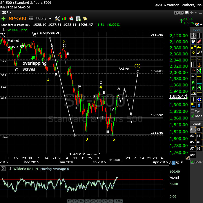Open chart settings wrench and screwdriver icon
This screenshot has width=203, height=203.
pos(57,19)
